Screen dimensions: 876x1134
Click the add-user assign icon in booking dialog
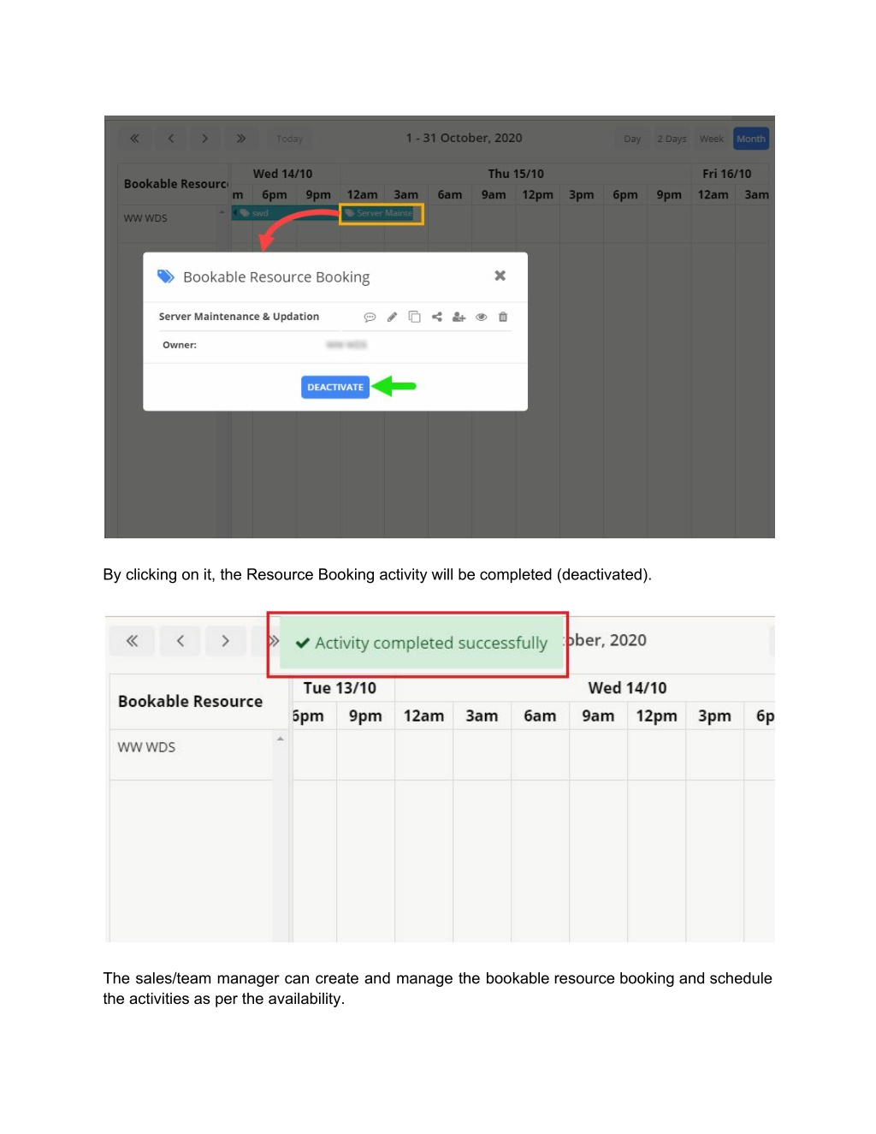pos(459,317)
